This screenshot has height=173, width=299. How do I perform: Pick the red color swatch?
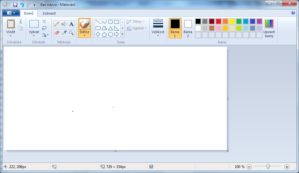tap(219, 21)
